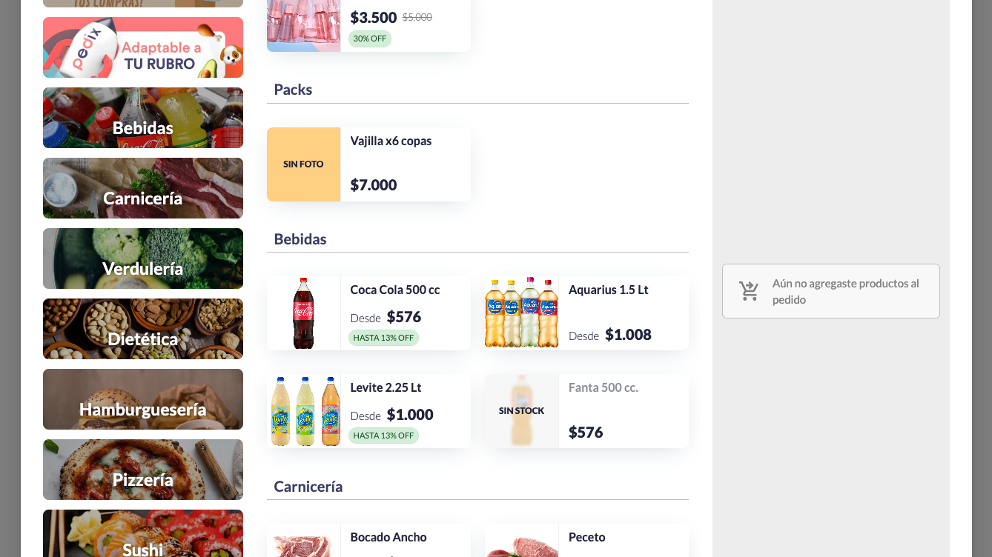The image size is (992, 557).
Task: Open the Aquarius 1.5 Lt product image
Action: click(x=521, y=313)
